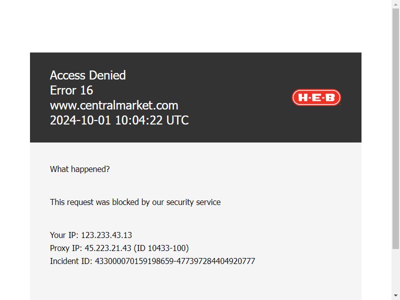Click the Your IP label
This screenshot has height=300, width=400.
click(64, 235)
